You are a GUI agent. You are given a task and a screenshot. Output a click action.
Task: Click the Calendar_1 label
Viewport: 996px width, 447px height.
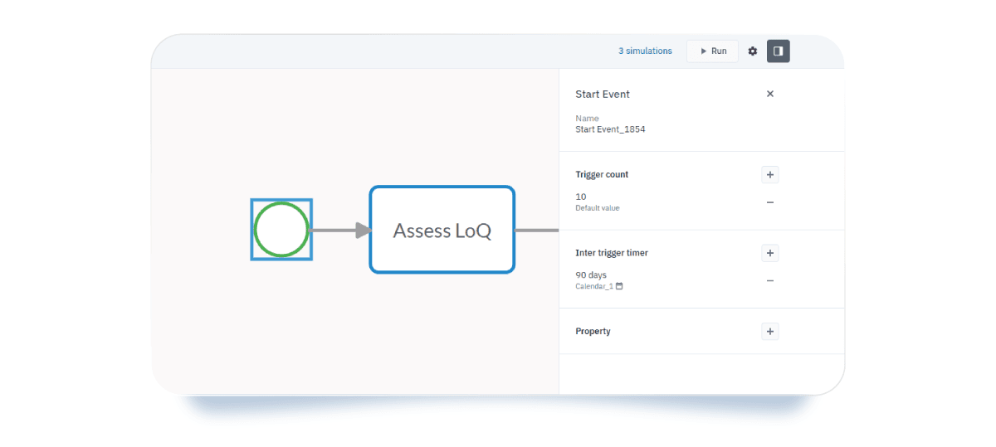[594, 286]
